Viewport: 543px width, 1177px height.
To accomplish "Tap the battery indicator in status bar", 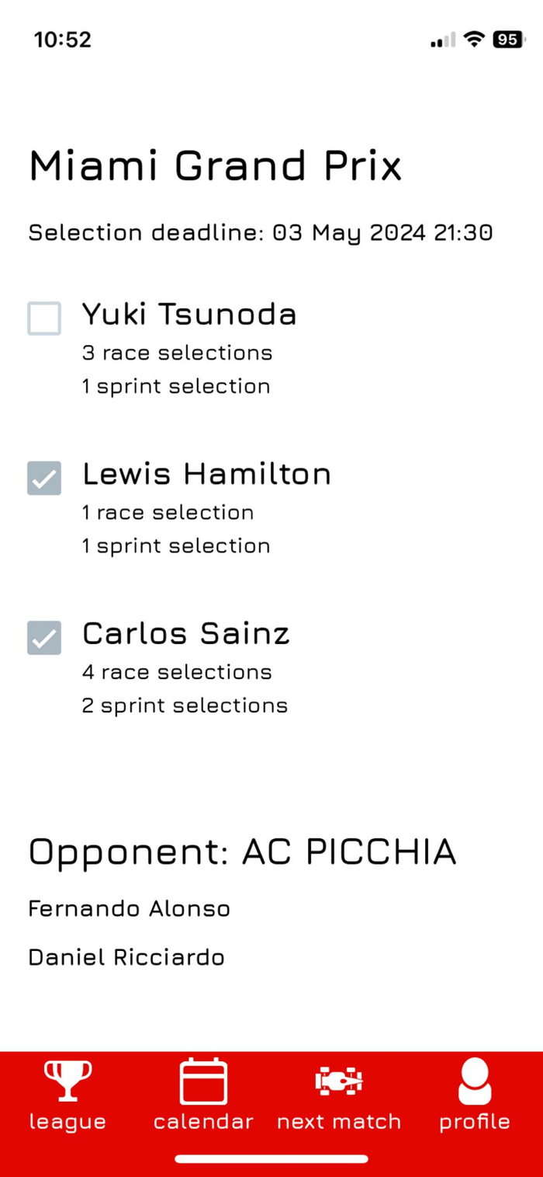I will point(508,40).
